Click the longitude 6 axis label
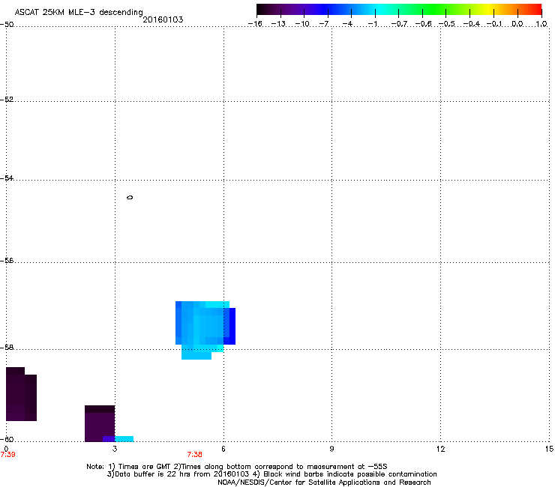 point(223,449)
